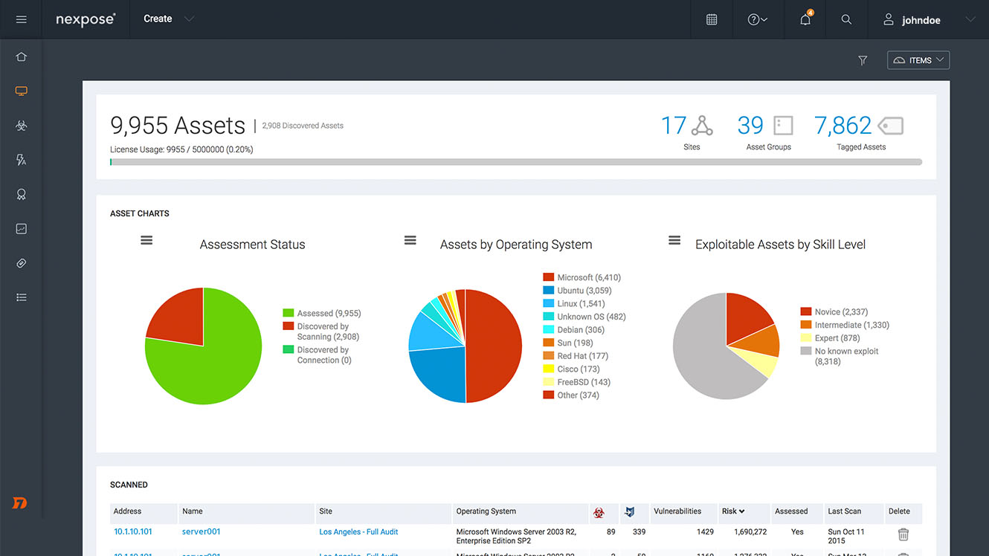The image size is (989, 556).
Task: Click the server001 asset link
Action: 200,531
